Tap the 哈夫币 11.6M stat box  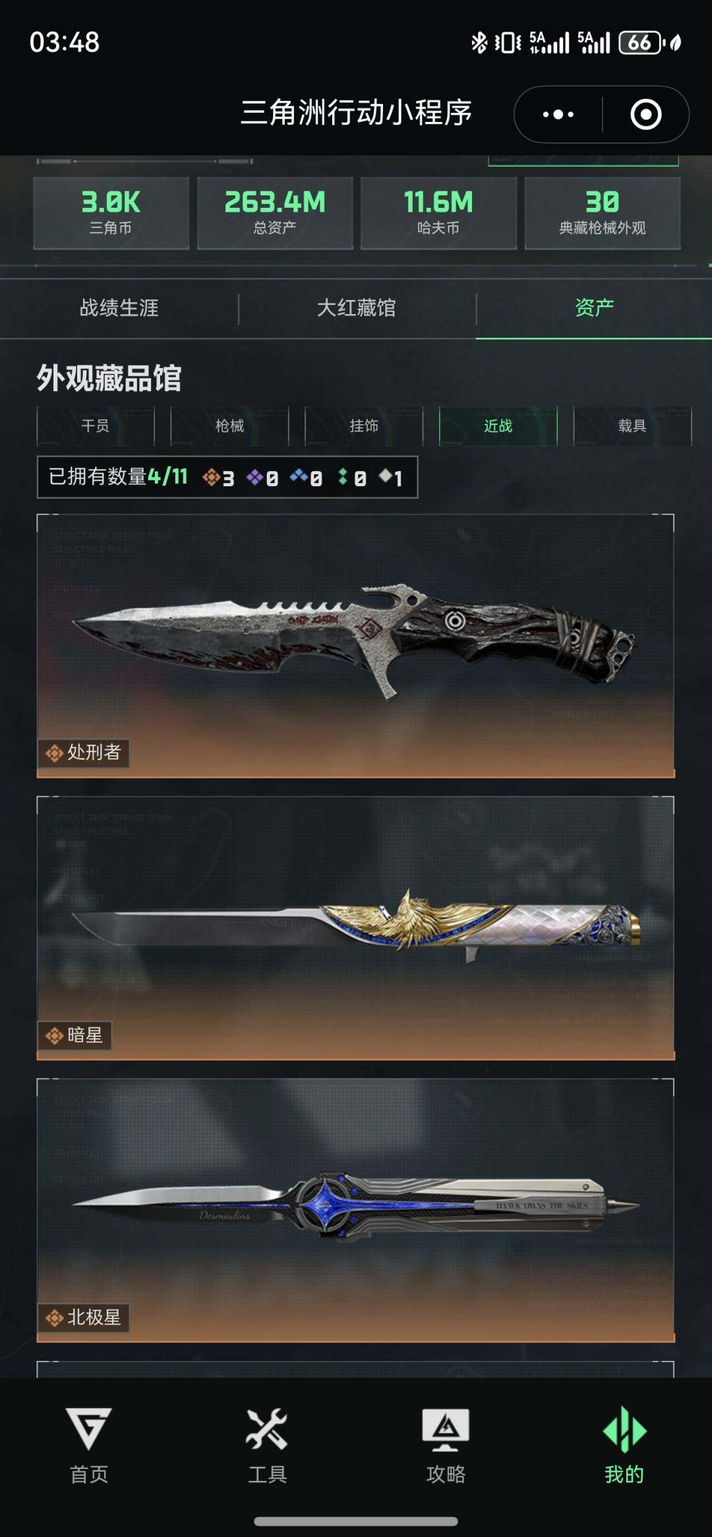coord(438,212)
